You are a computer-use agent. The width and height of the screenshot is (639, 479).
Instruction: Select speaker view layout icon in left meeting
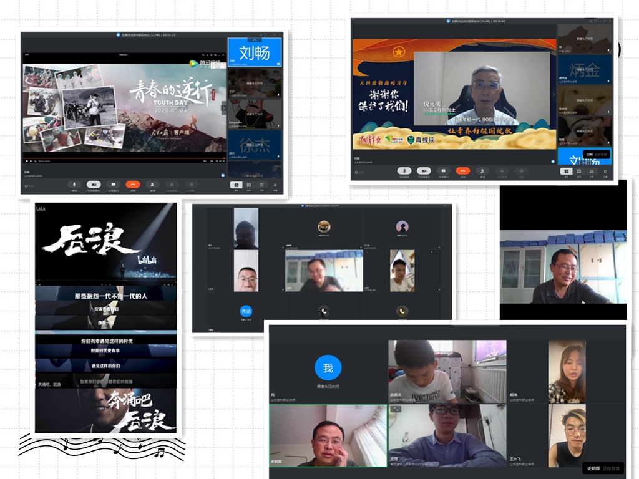click(236, 185)
